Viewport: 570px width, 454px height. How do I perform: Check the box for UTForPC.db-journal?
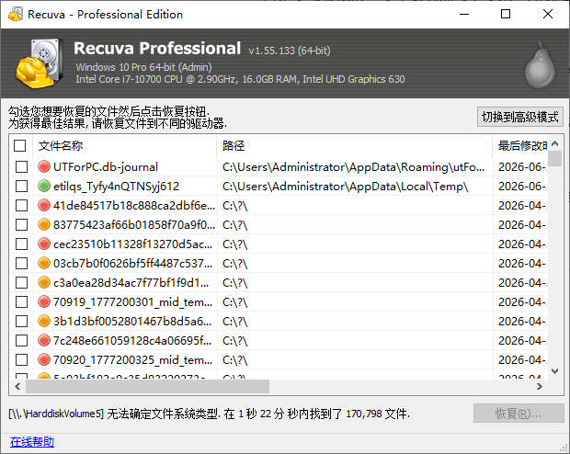21,167
